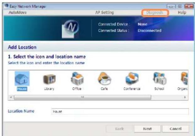Click the 'Library' label text
The width and height of the screenshot is (195, 136).
coord(49,89)
